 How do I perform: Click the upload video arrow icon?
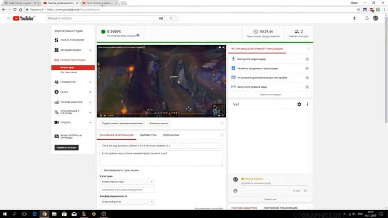click(x=354, y=18)
